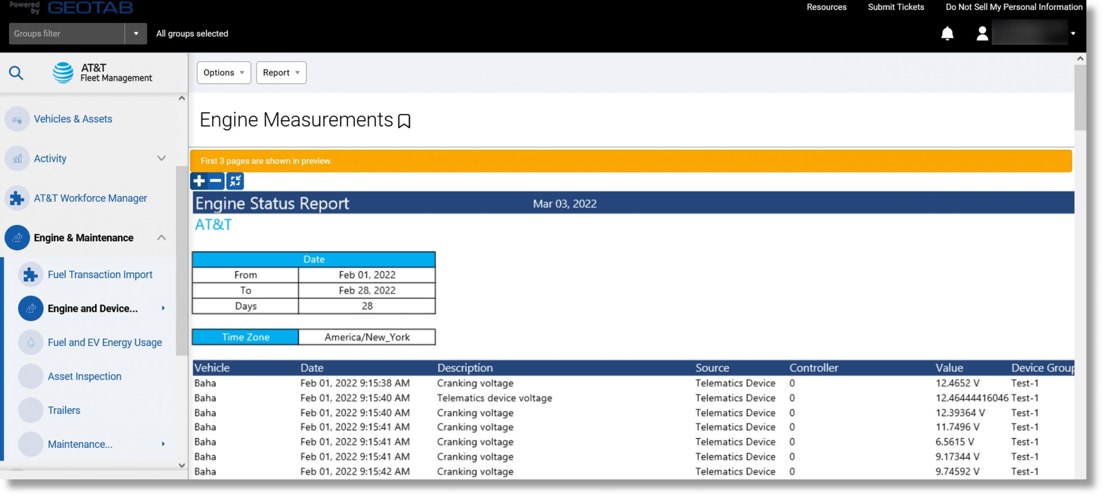Click Do Not Sell My Personal Information
1102x495 pixels.
pyautogui.click(x=1014, y=7)
